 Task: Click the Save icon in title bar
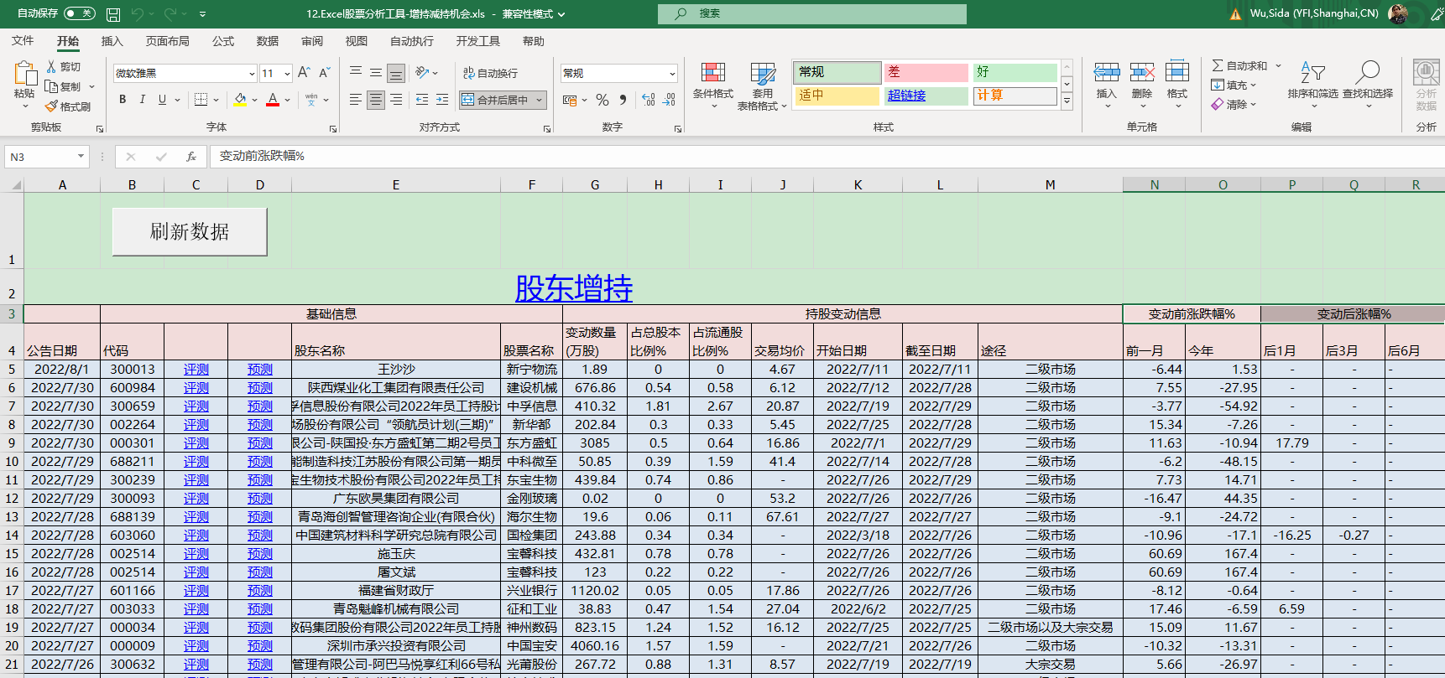(x=113, y=14)
